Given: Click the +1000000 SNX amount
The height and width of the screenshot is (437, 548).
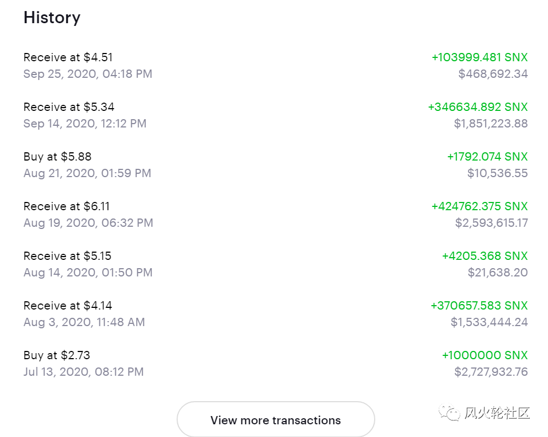Looking at the screenshot, I should (x=485, y=355).
